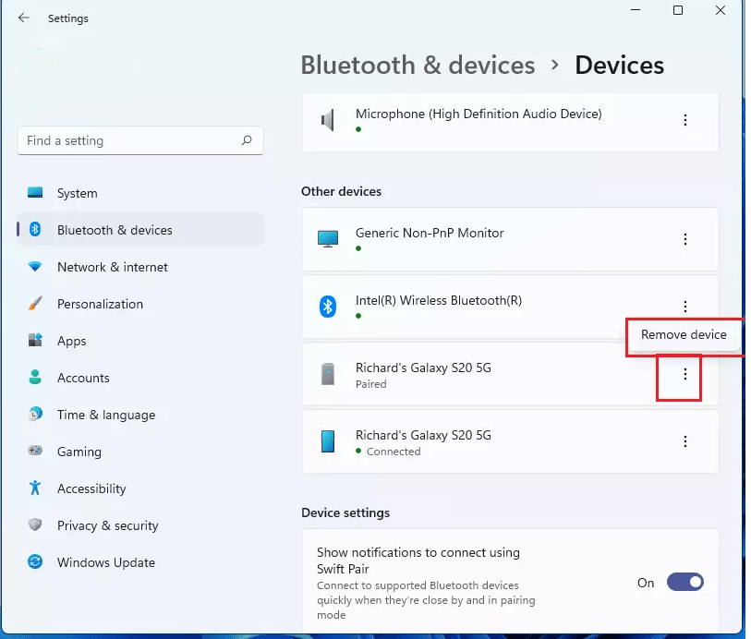Go back with the Settings back arrow
The height and width of the screenshot is (639, 751).
(23, 18)
